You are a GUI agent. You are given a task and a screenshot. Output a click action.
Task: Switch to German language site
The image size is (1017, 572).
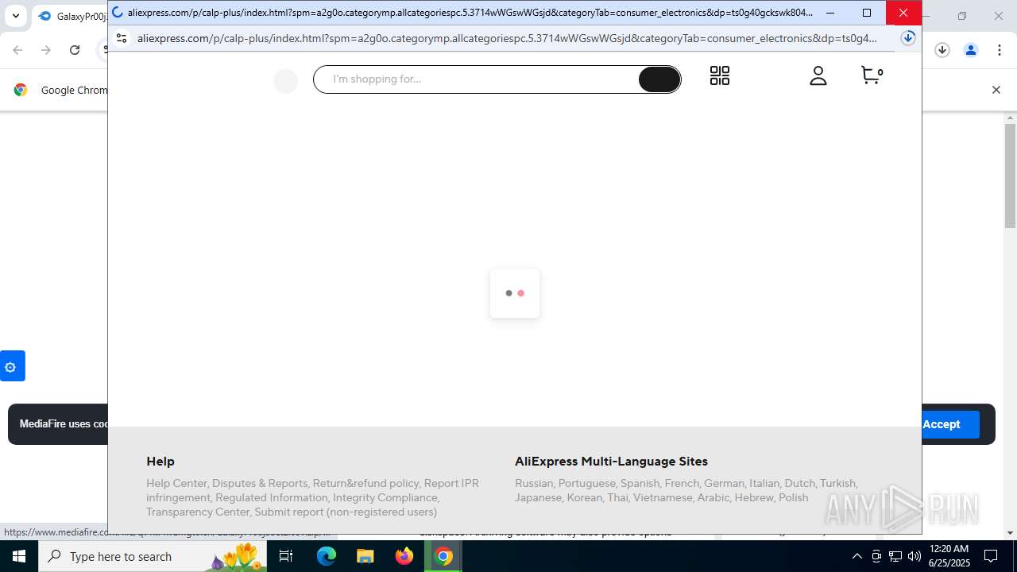tap(724, 483)
